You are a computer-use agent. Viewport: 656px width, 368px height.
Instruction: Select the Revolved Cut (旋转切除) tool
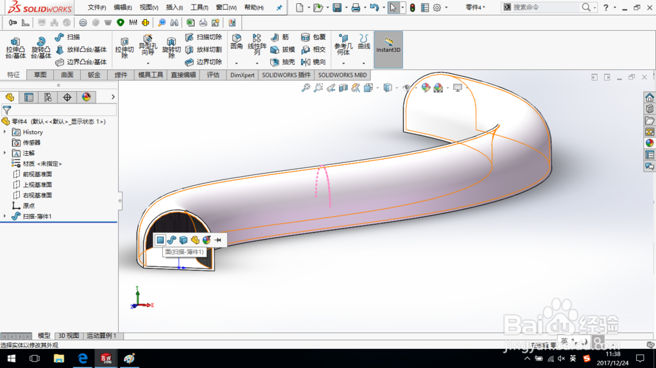tap(171, 48)
